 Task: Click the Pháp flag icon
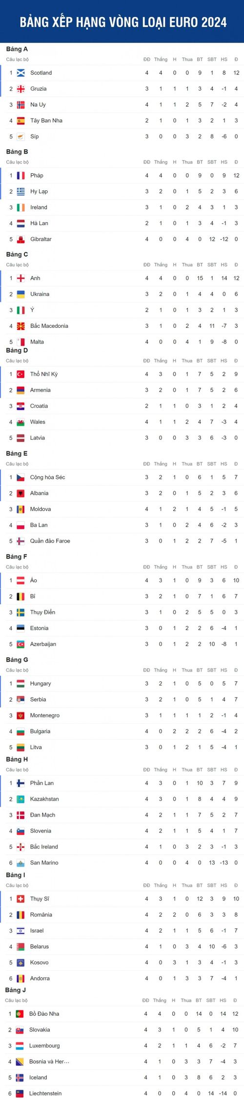[20, 176]
